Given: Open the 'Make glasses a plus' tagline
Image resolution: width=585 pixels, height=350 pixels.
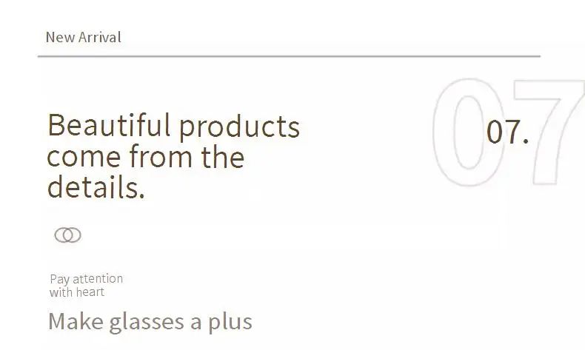Looking at the screenshot, I should pyautogui.click(x=150, y=322).
